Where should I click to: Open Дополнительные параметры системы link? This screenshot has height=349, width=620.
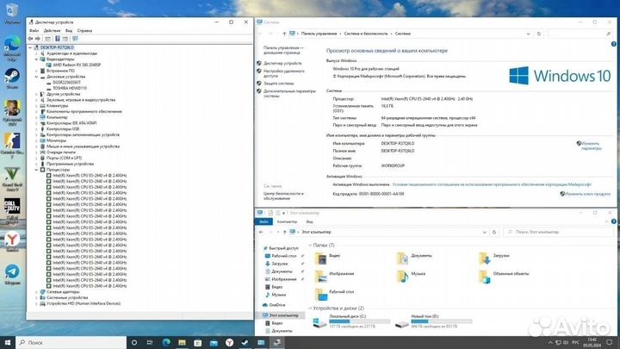289,93
